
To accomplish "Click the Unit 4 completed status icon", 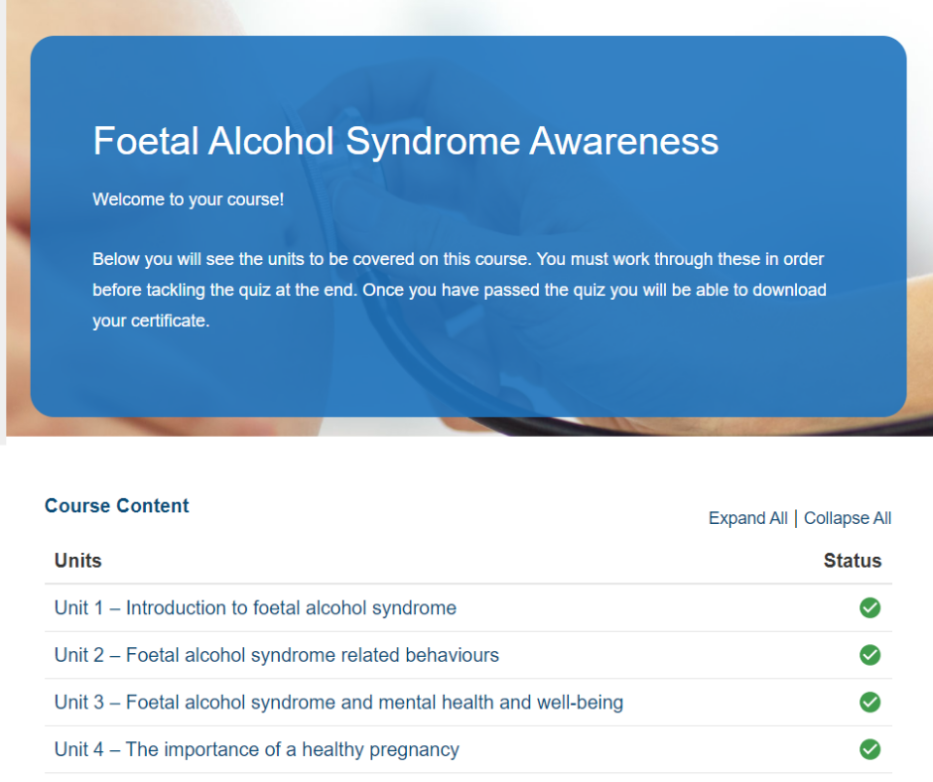I will [869, 748].
